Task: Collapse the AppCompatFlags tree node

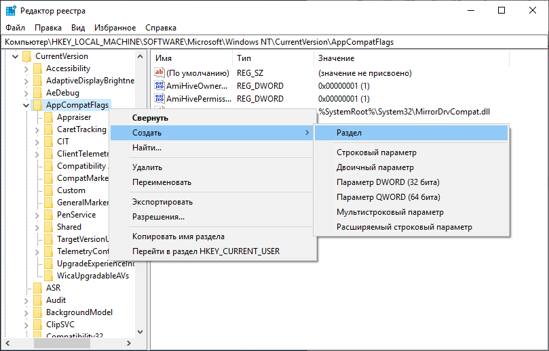Action: [26, 105]
